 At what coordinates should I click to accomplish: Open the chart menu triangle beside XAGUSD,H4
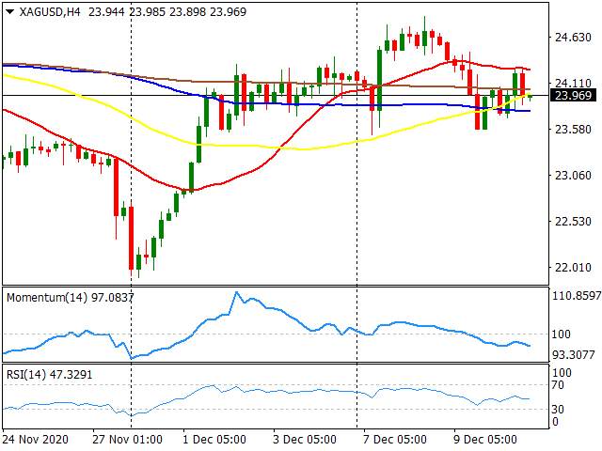(10, 12)
